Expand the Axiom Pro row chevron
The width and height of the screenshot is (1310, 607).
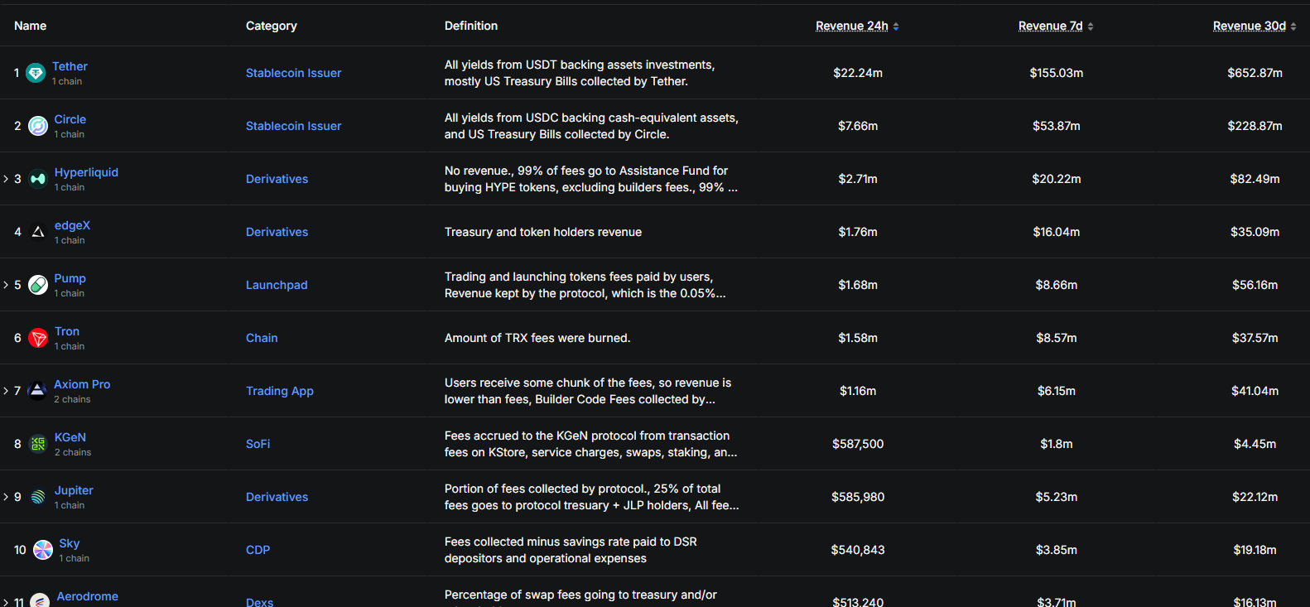pos(6,391)
